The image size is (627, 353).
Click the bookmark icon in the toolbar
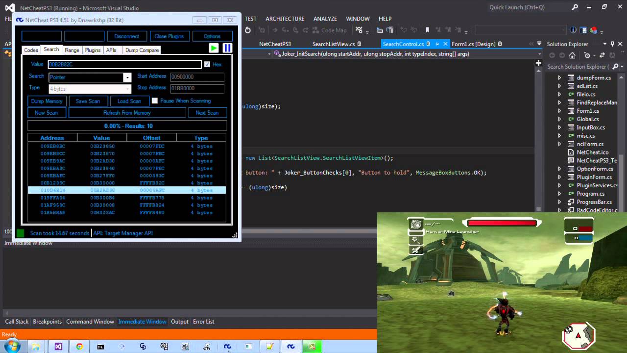tap(427, 30)
